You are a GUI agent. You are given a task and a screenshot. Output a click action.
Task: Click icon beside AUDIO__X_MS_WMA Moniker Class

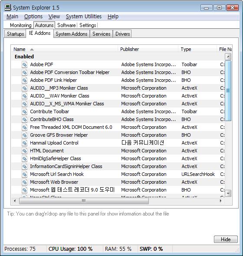point(24,104)
